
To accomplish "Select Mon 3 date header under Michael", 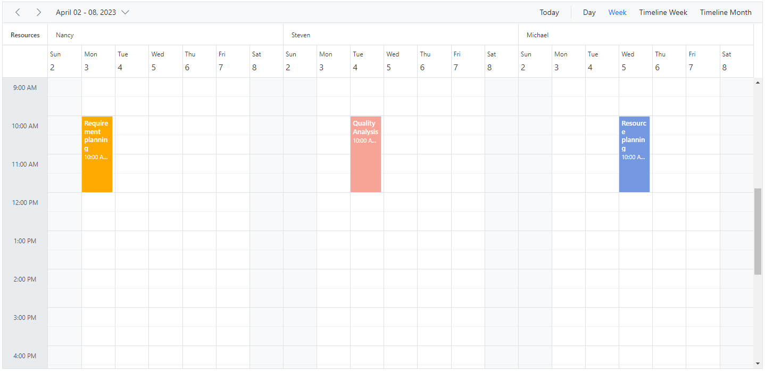I will (x=569, y=61).
